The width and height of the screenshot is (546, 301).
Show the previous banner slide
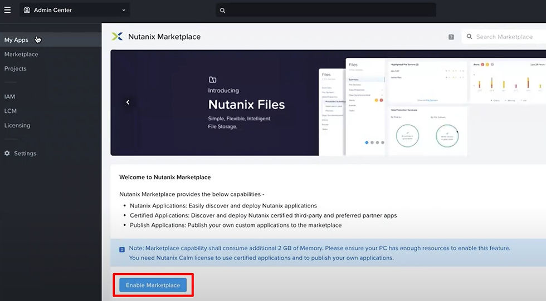click(x=128, y=102)
